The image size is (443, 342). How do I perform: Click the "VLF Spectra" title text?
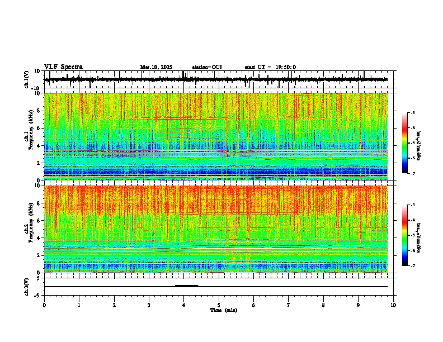[63, 66]
